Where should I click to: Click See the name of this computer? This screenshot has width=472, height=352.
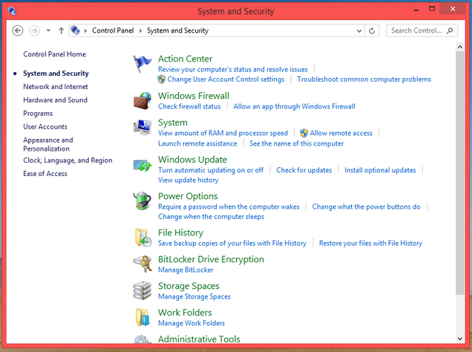tap(296, 143)
